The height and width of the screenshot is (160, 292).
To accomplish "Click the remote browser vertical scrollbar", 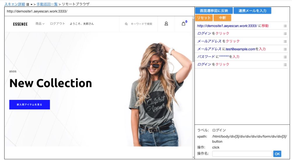I will point(193,87).
